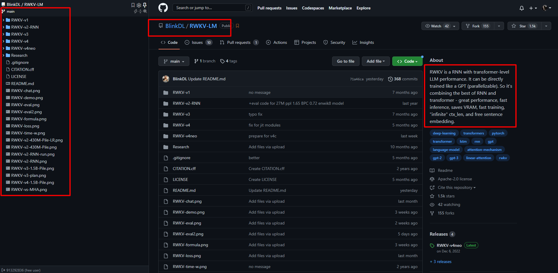This screenshot has height=273, width=558.
Task: Click the bookmark icon beside the Public badge
Action: tap(237, 26)
